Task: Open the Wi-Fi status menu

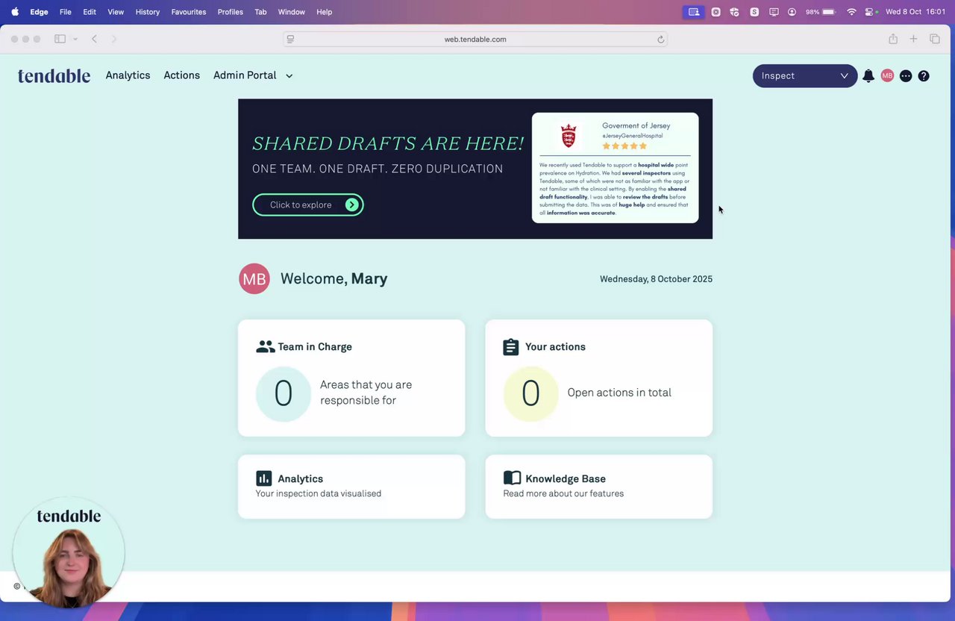Action: click(851, 12)
